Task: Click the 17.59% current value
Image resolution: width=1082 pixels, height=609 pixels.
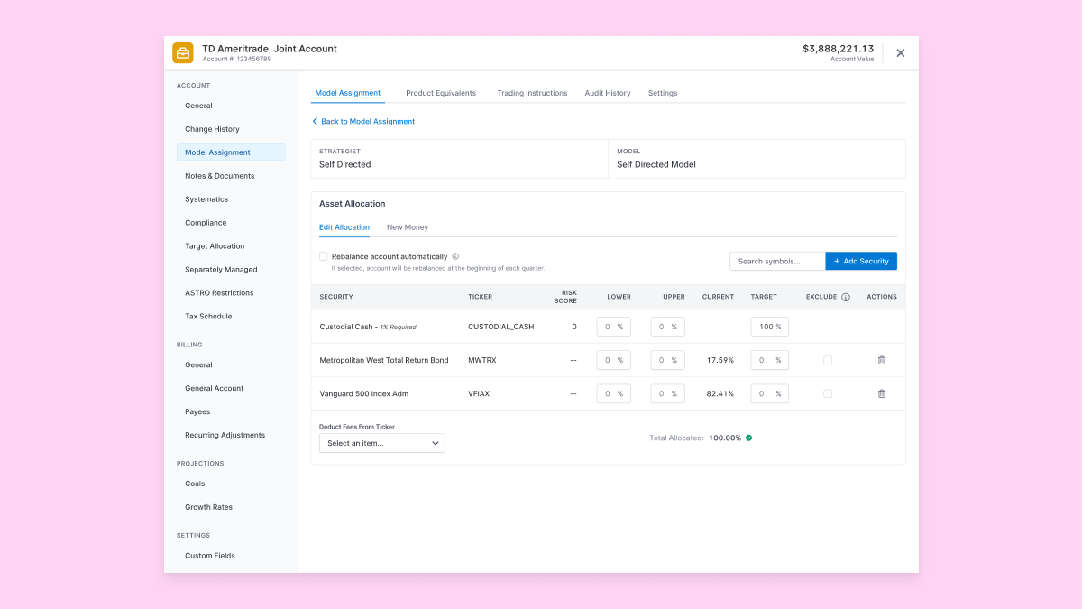Action: click(720, 360)
